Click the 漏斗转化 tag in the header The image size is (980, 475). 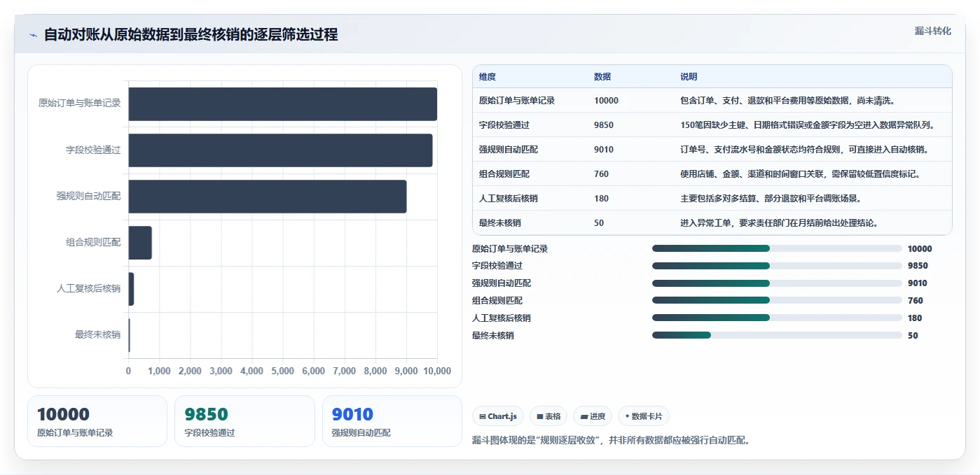(x=932, y=31)
